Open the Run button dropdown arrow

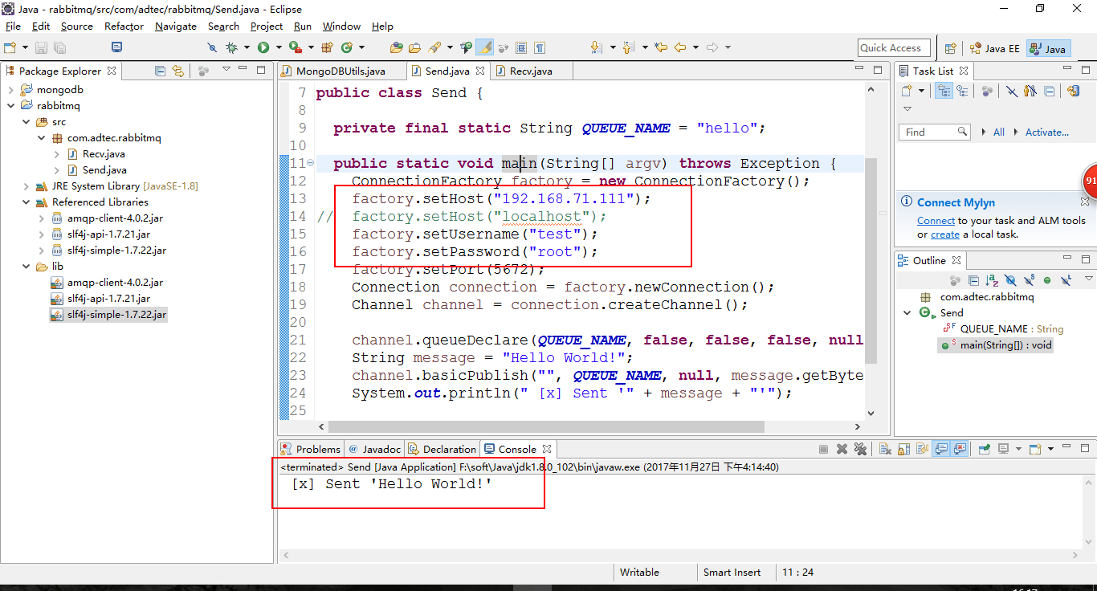[x=279, y=47]
